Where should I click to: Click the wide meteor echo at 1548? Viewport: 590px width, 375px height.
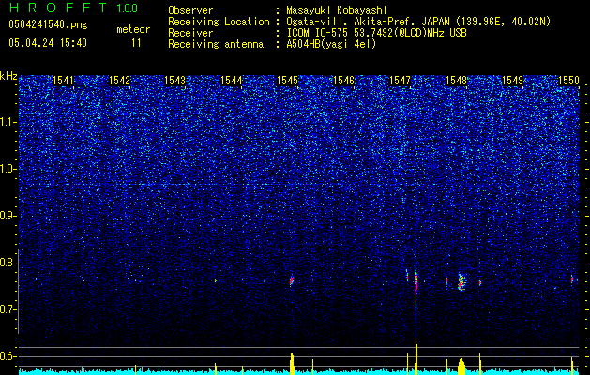click(461, 282)
